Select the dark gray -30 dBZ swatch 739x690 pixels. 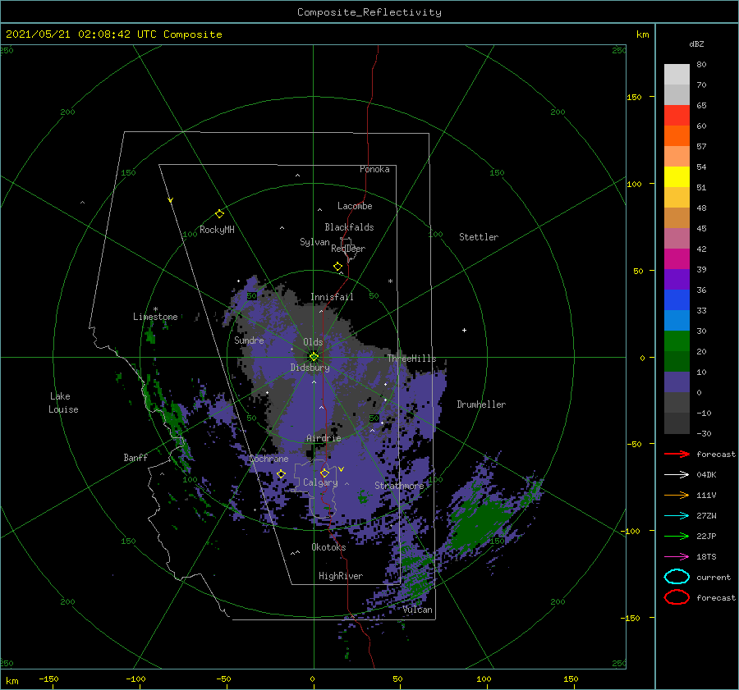click(677, 423)
